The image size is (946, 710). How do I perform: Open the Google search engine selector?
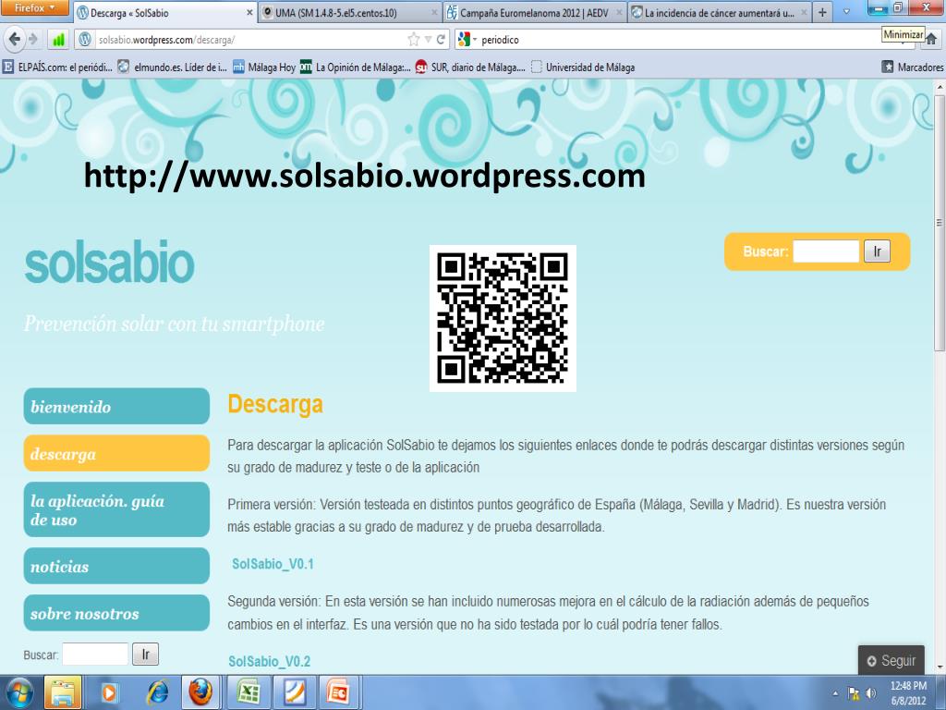coord(467,40)
